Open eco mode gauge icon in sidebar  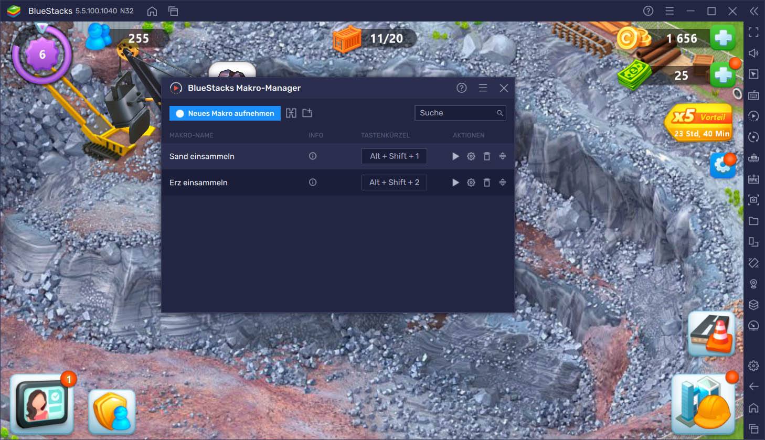click(753, 326)
